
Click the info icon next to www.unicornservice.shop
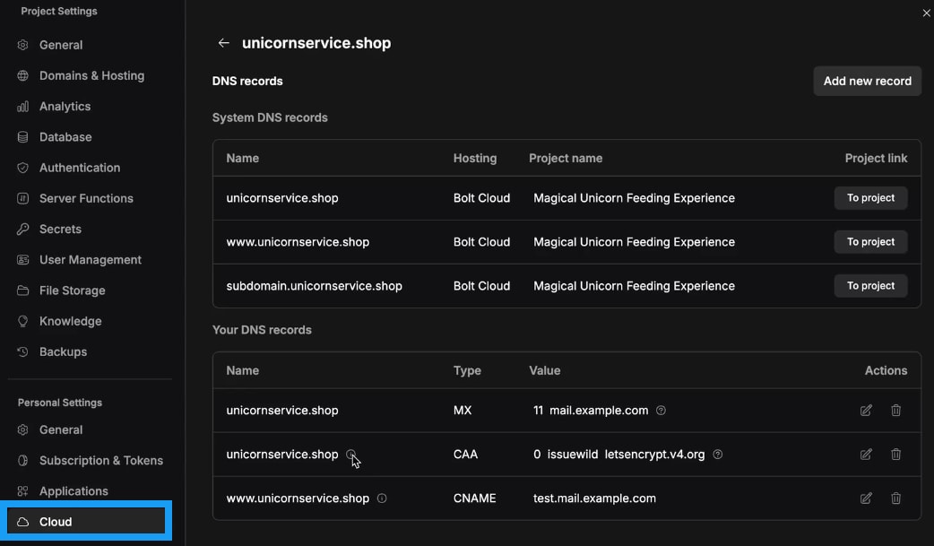point(382,498)
